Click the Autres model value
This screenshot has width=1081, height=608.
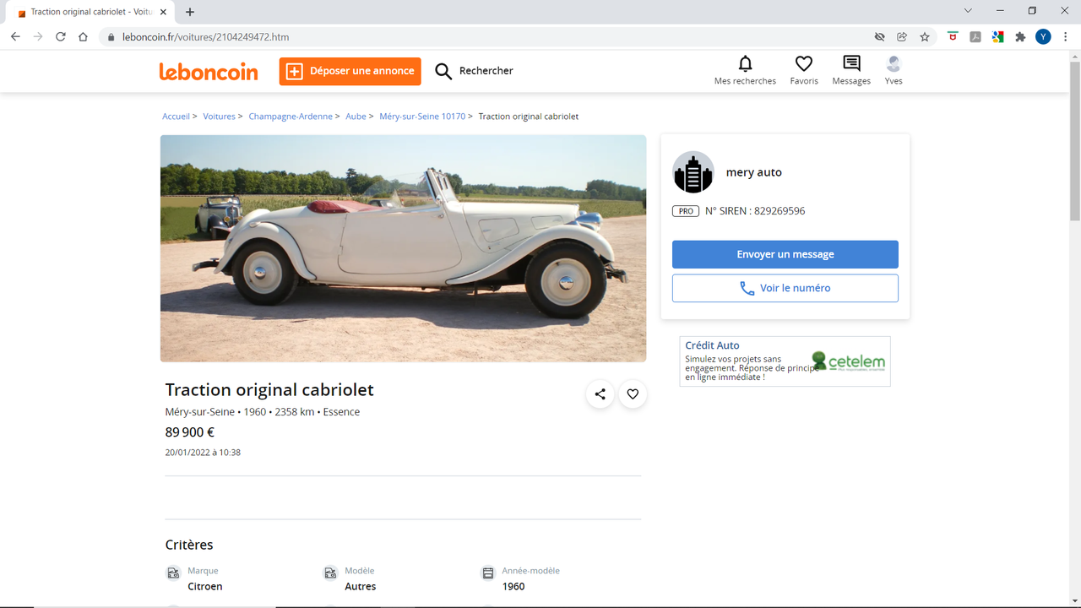pos(361,587)
